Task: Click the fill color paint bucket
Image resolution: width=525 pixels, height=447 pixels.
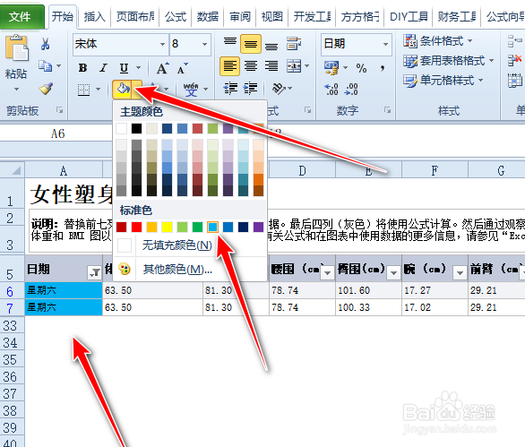Action: tap(122, 90)
